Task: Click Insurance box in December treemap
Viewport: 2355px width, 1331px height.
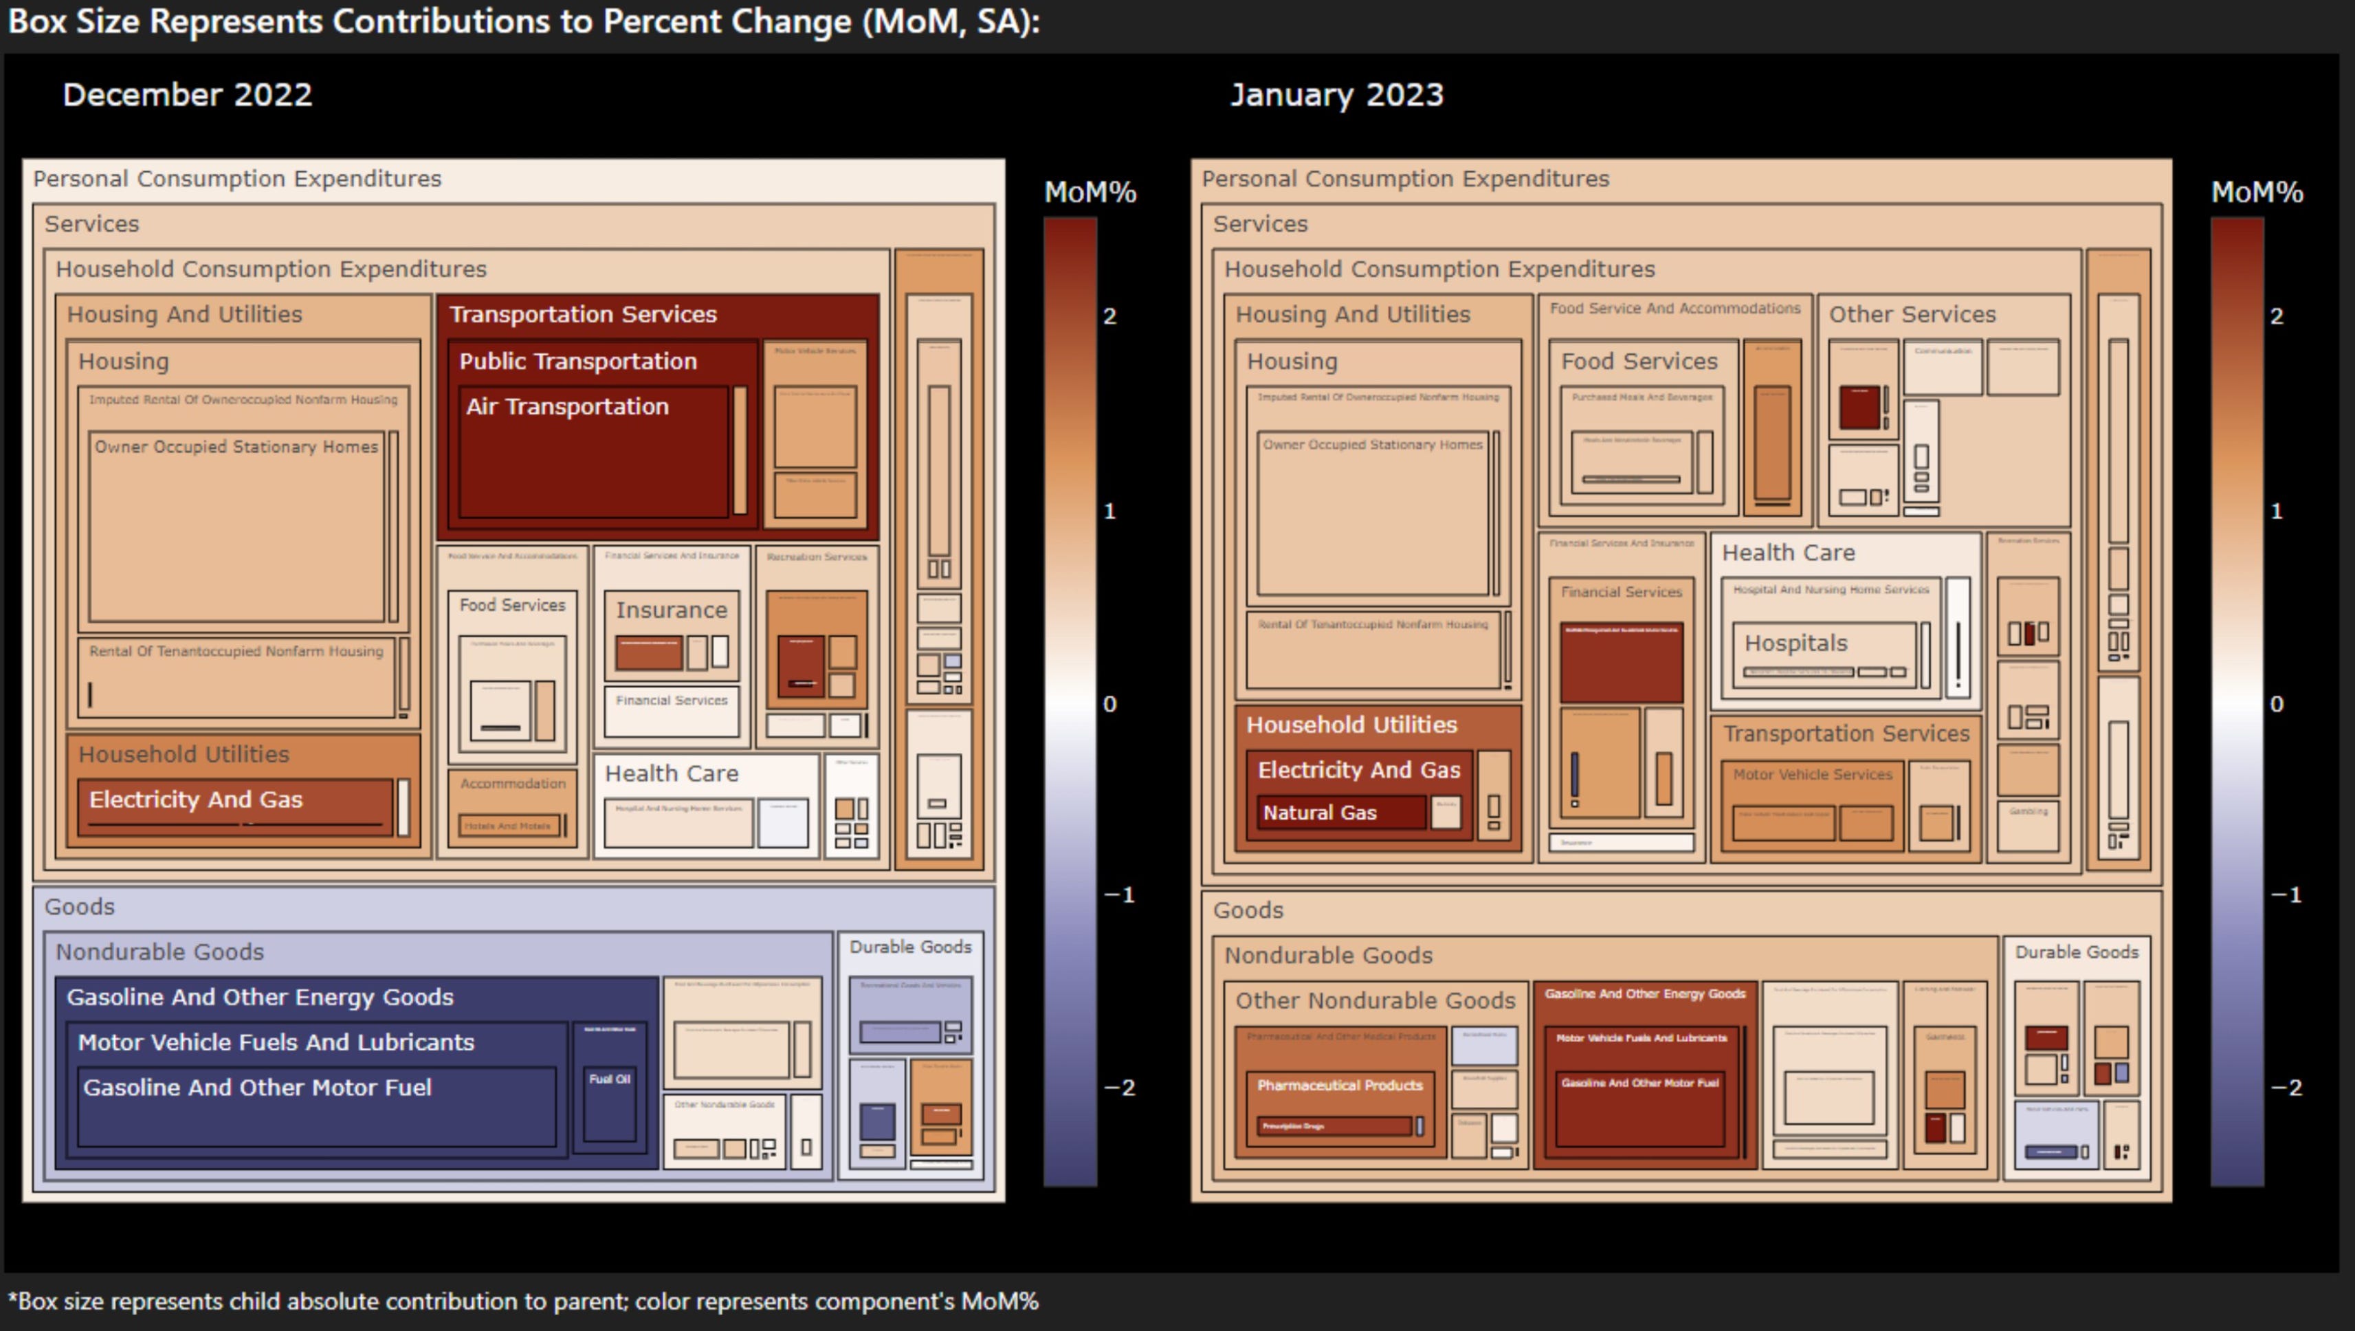Action: click(671, 610)
